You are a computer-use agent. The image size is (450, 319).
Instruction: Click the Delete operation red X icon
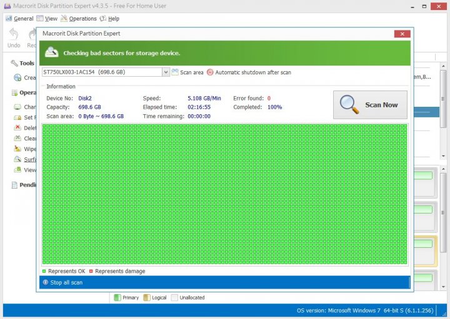tap(17, 127)
